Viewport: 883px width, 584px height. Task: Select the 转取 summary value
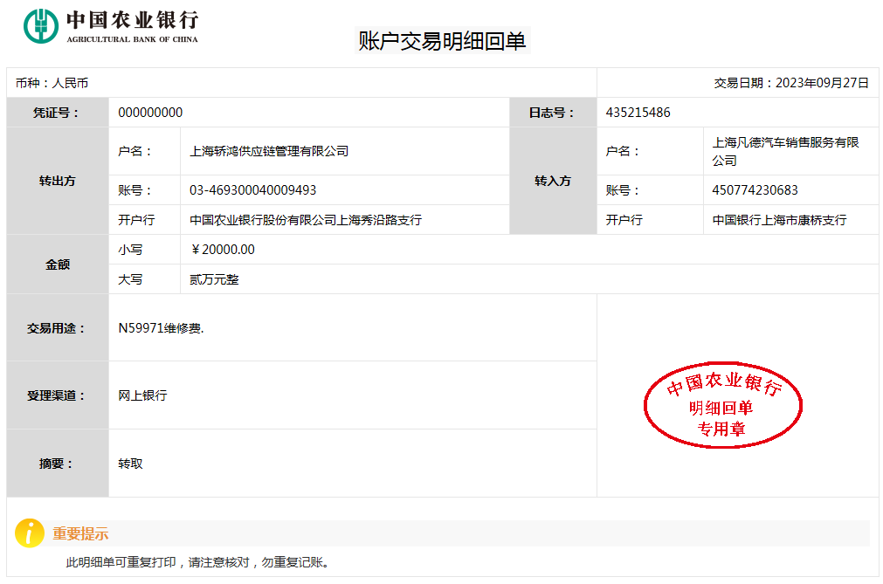click(x=130, y=464)
